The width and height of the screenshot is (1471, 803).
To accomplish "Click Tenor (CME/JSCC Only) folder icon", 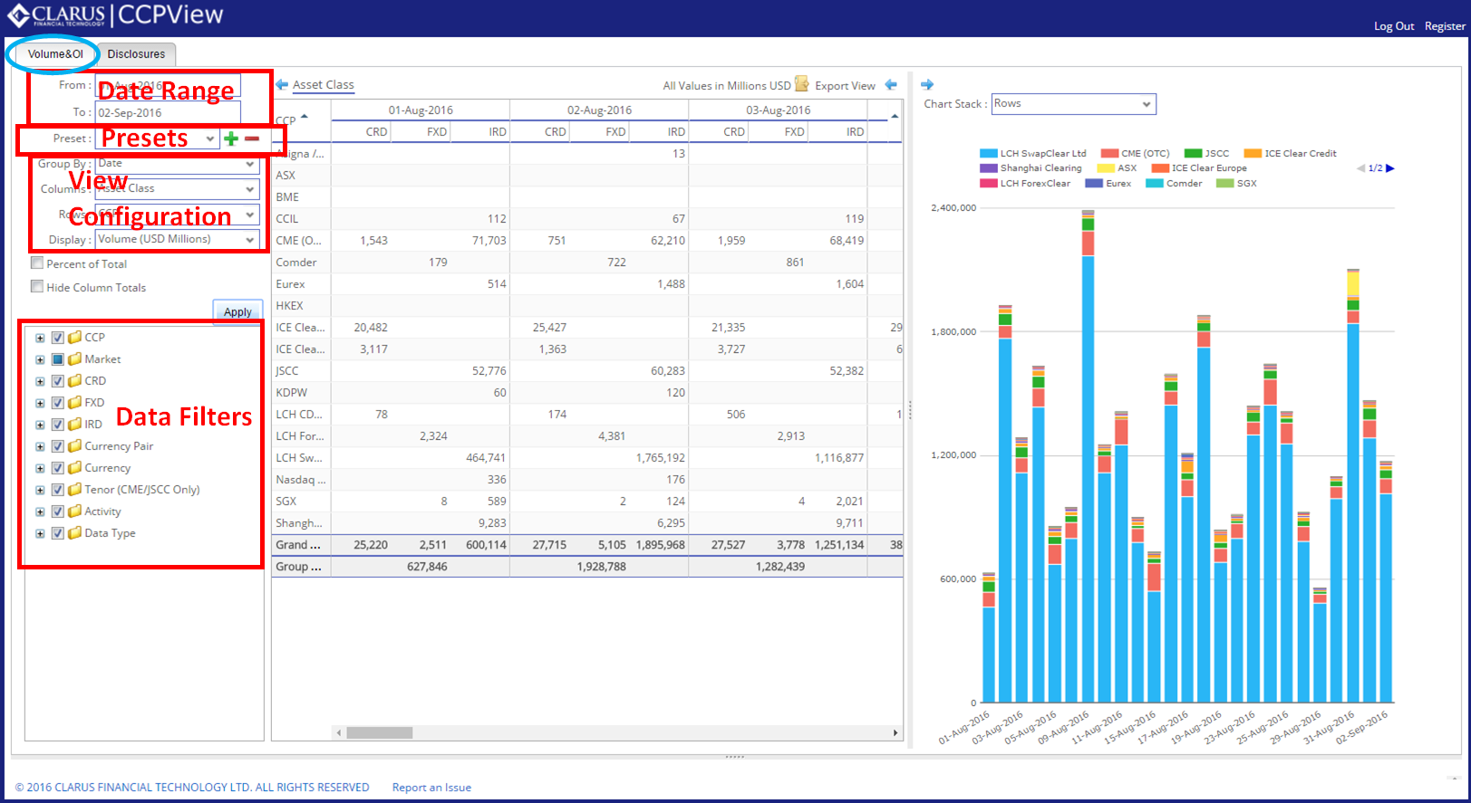I will (x=75, y=490).
